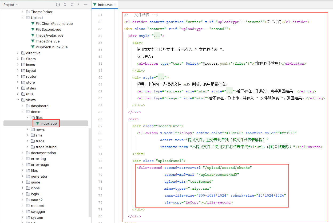Expand the layout folder
This screenshot has height=223, width=333.
pyautogui.click(x=18, y=71)
